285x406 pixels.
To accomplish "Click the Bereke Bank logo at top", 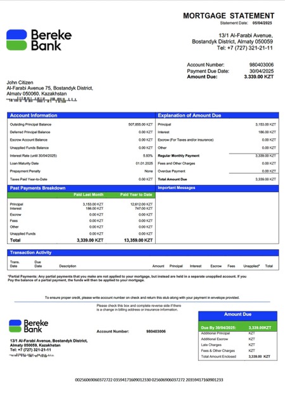I will point(39,40).
